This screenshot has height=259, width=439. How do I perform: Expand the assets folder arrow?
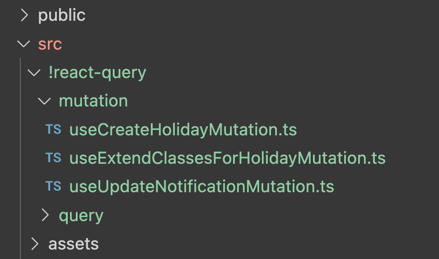34,244
